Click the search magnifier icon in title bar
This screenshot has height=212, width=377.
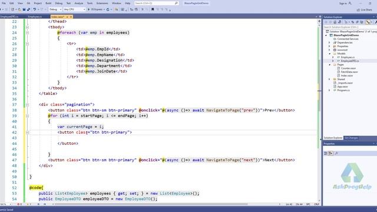tap(176, 3)
